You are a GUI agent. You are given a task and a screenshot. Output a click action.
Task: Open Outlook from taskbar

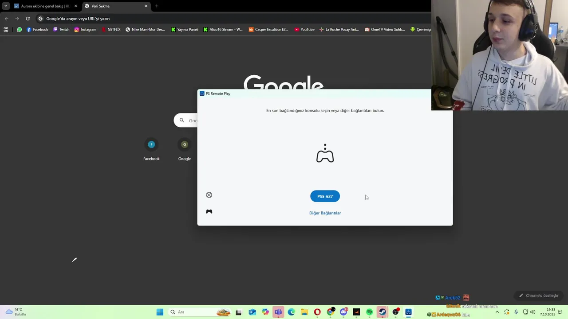pyautogui.click(x=252, y=312)
